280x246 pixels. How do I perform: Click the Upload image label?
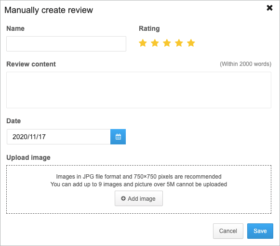(28, 157)
